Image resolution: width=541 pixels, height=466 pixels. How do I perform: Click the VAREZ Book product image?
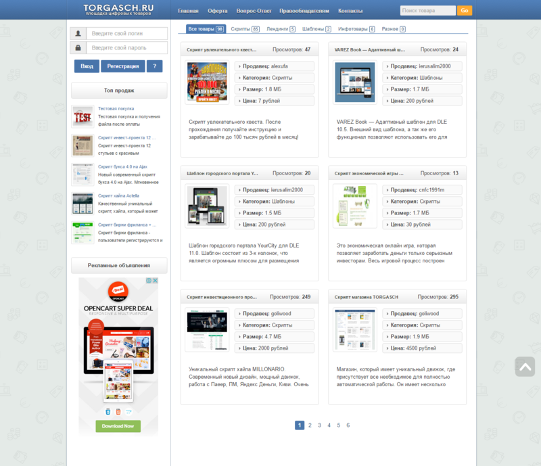354,82
